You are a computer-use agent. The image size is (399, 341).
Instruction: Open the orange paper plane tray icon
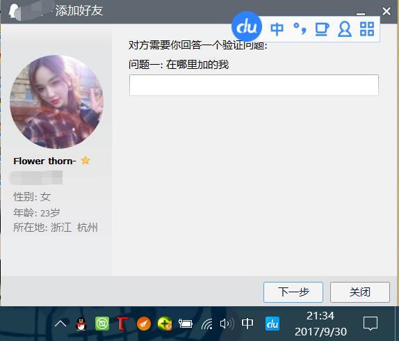tap(144, 324)
